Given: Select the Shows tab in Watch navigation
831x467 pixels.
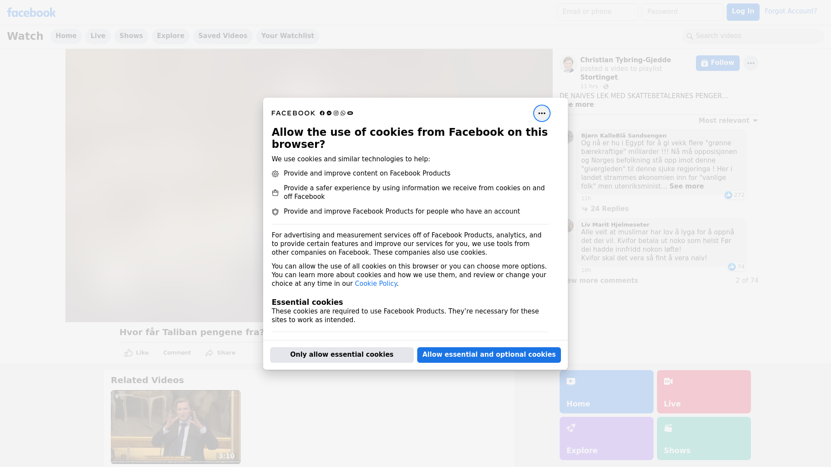Looking at the screenshot, I should point(131,36).
